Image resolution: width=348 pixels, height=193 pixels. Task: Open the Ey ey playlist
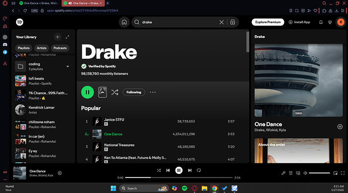43,153
